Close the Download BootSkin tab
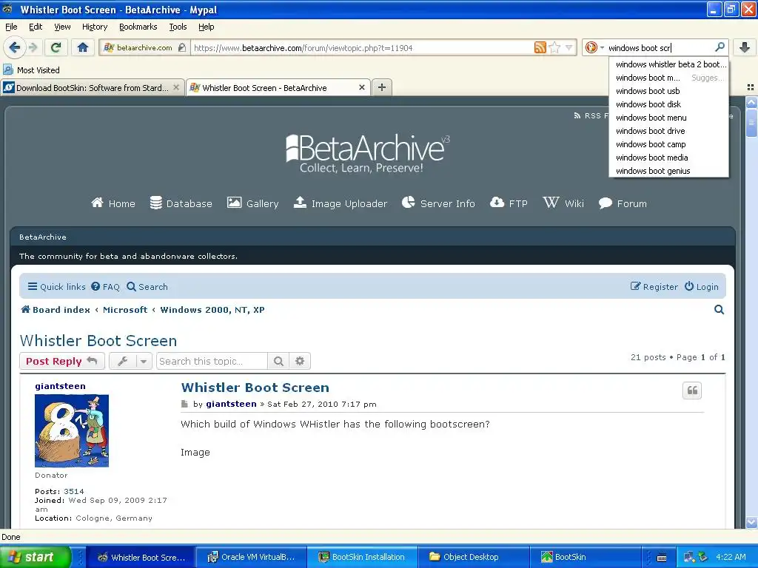Image resolution: width=758 pixels, height=568 pixels. (176, 87)
